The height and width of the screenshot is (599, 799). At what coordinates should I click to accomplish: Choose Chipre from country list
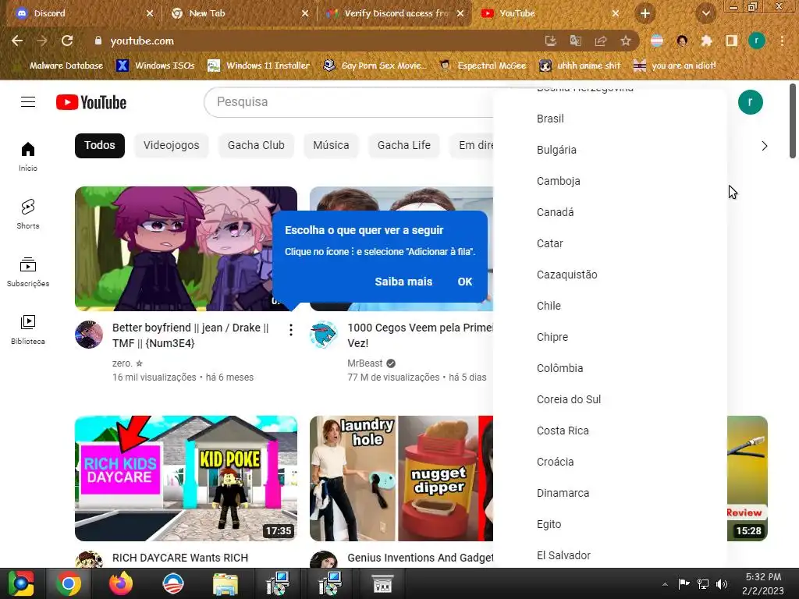click(x=610, y=337)
